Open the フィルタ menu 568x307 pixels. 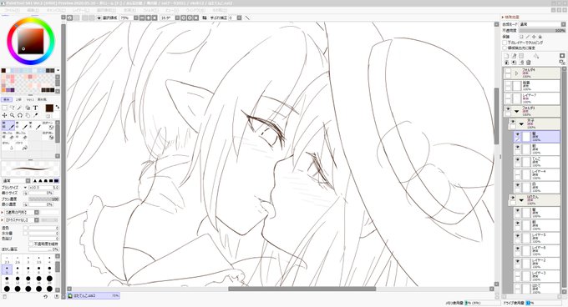coord(150,10)
